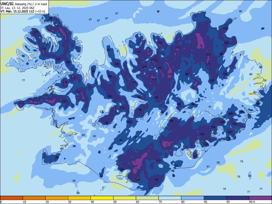
Task: Choose the light green 60–70 legend band
Action: coord(147,198)
